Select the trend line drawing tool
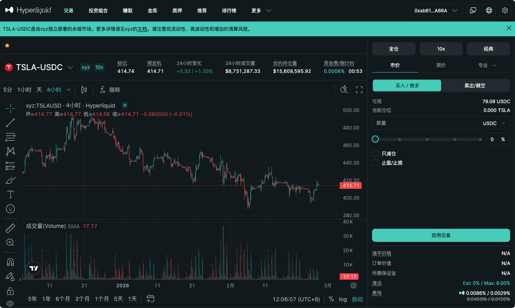Image resolution: width=515 pixels, height=308 pixels. 10,123
